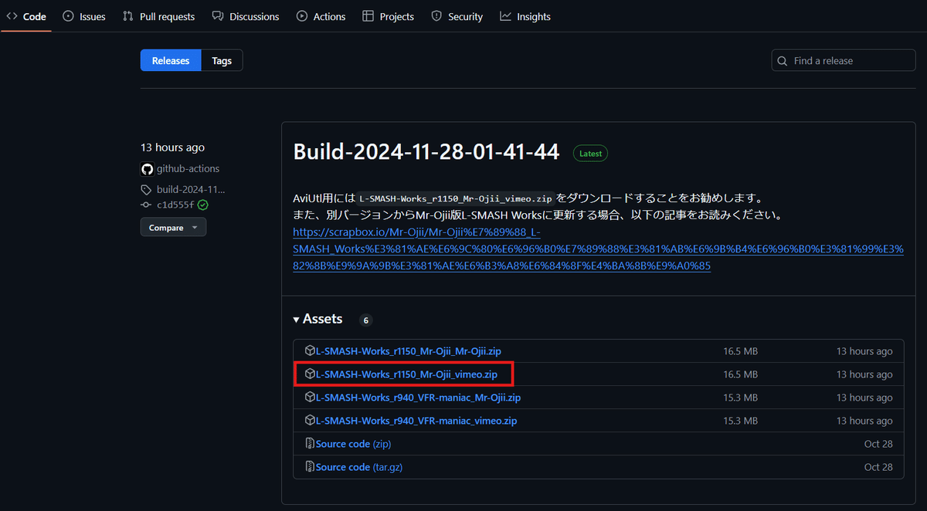Open the Issues tab
This screenshot has height=511, width=927.
83,16
